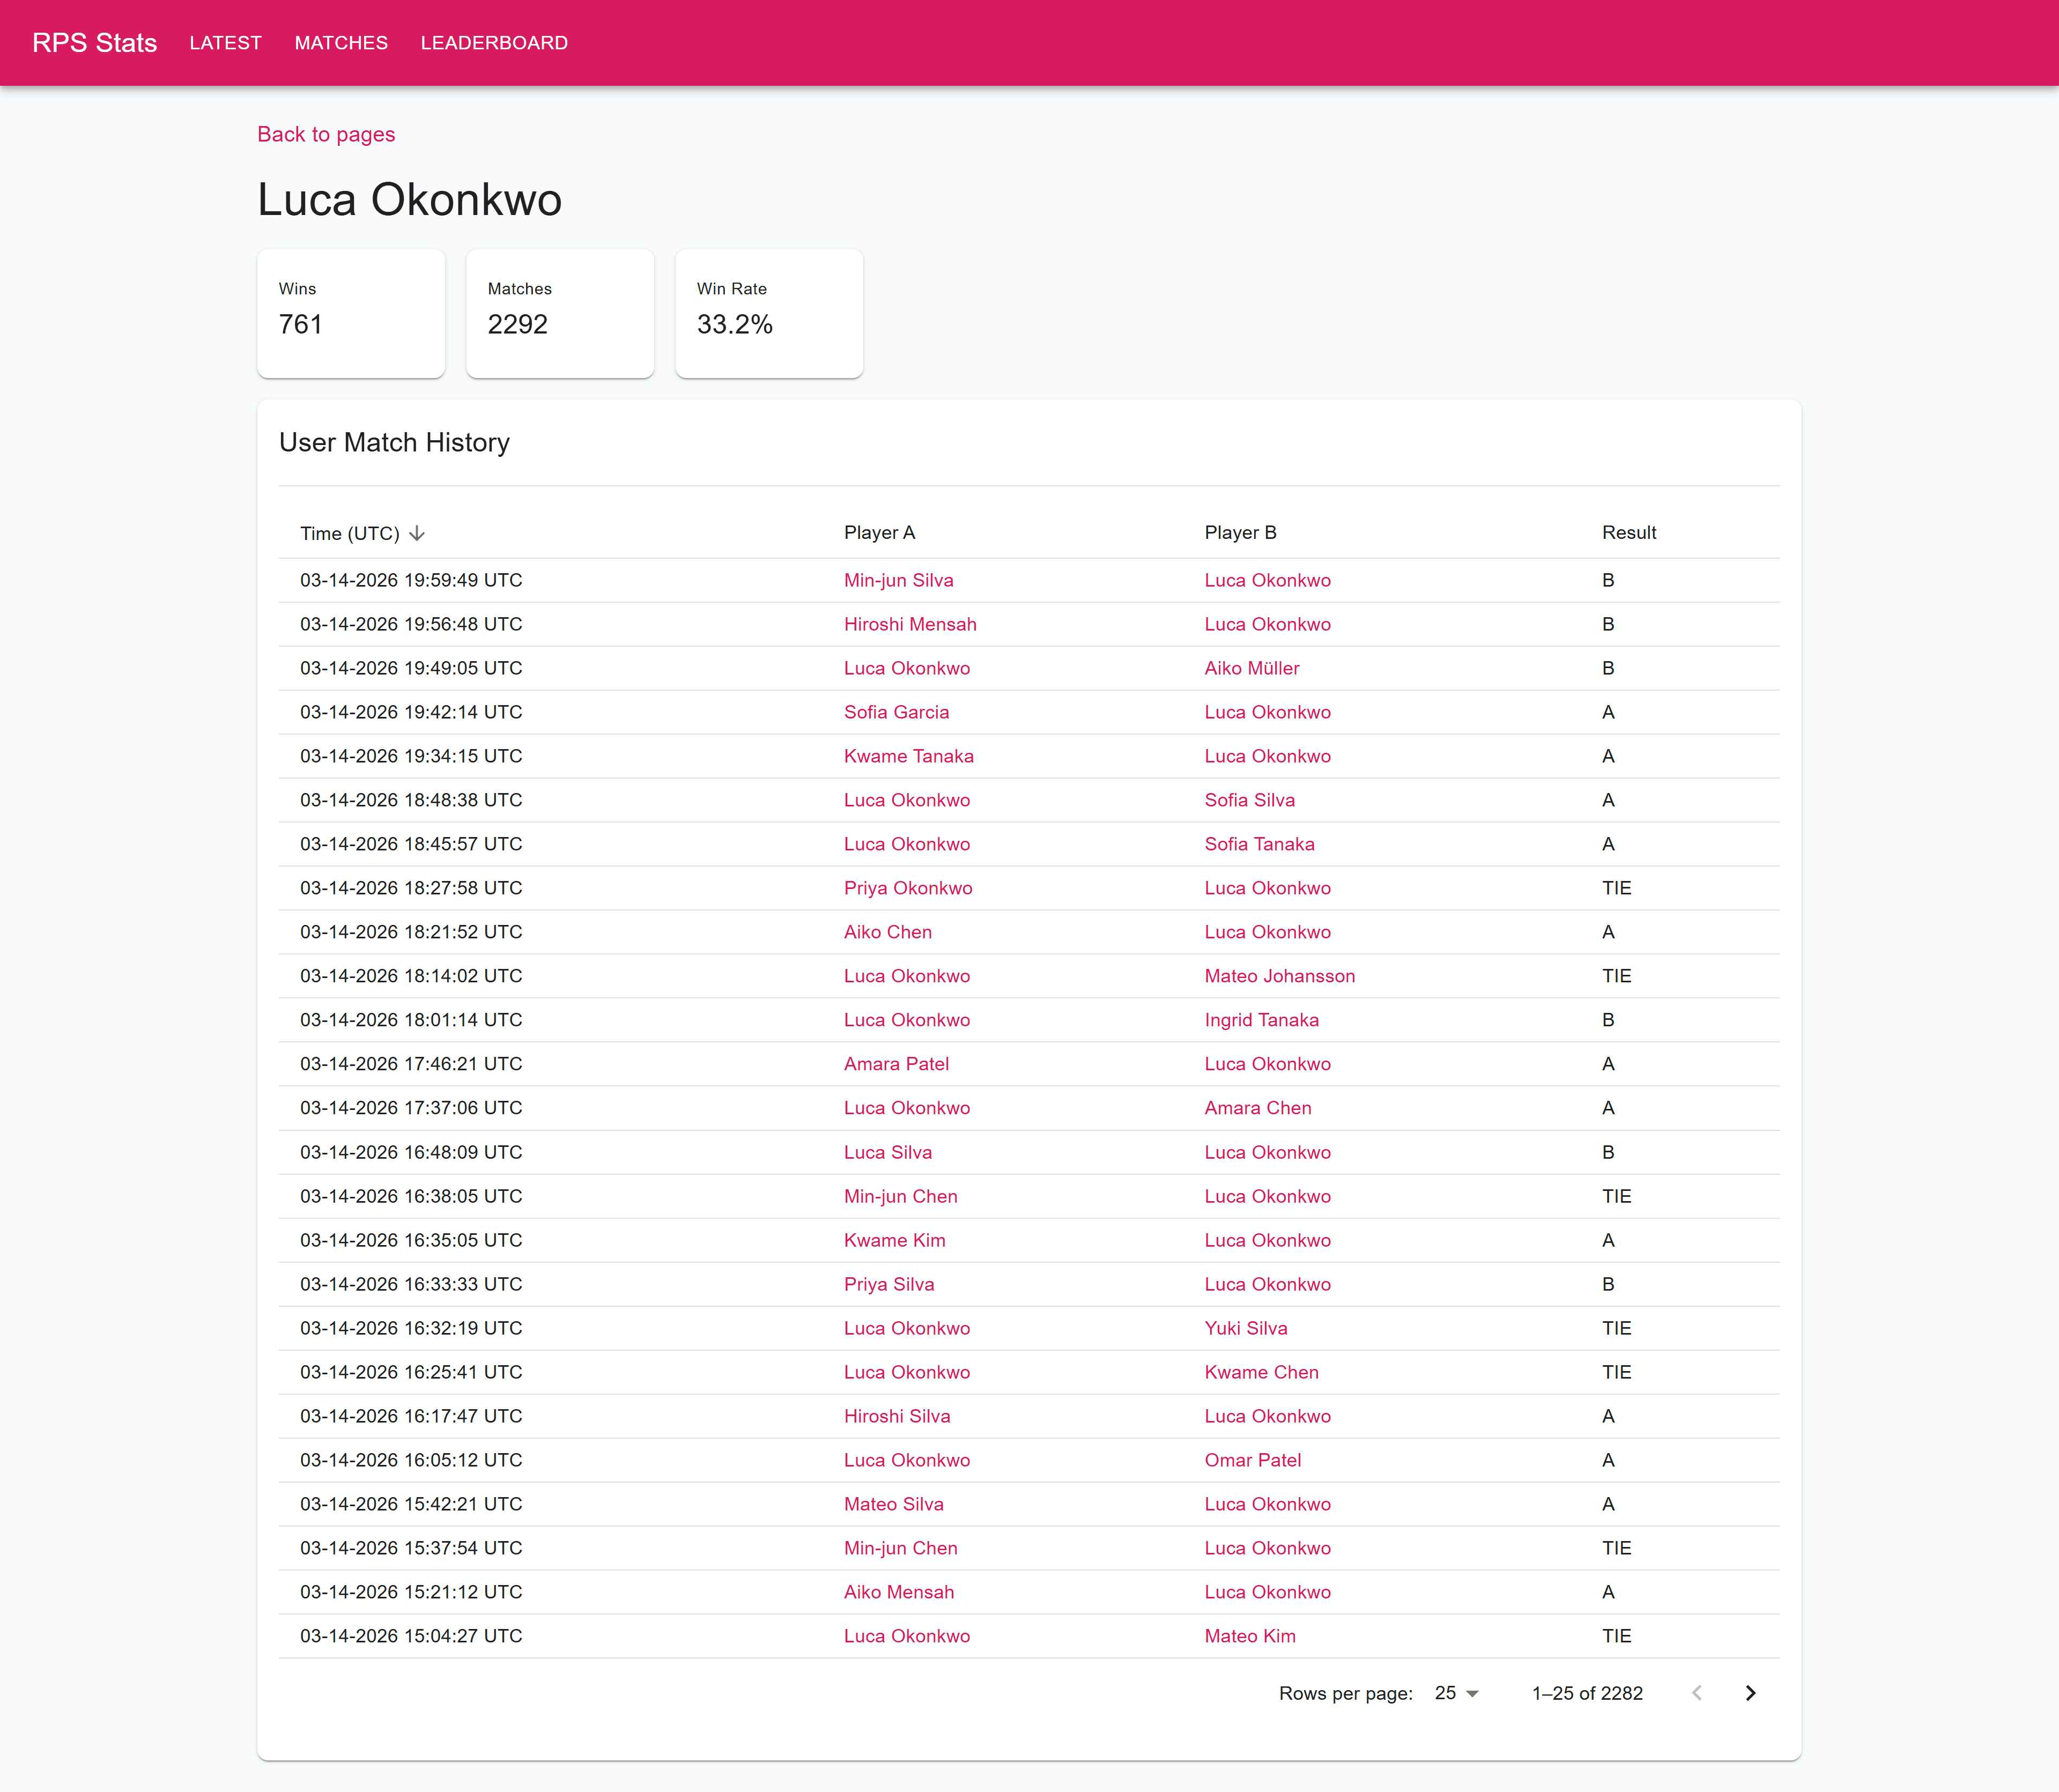Sort by Player A column header
Image resolution: width=2059 pixels, height=1792 pixels.
tap(879, 533)
